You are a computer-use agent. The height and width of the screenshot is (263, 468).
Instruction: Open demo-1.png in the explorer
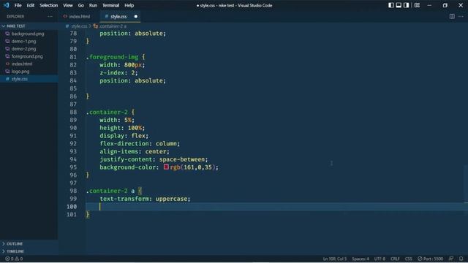coord(23,41)
